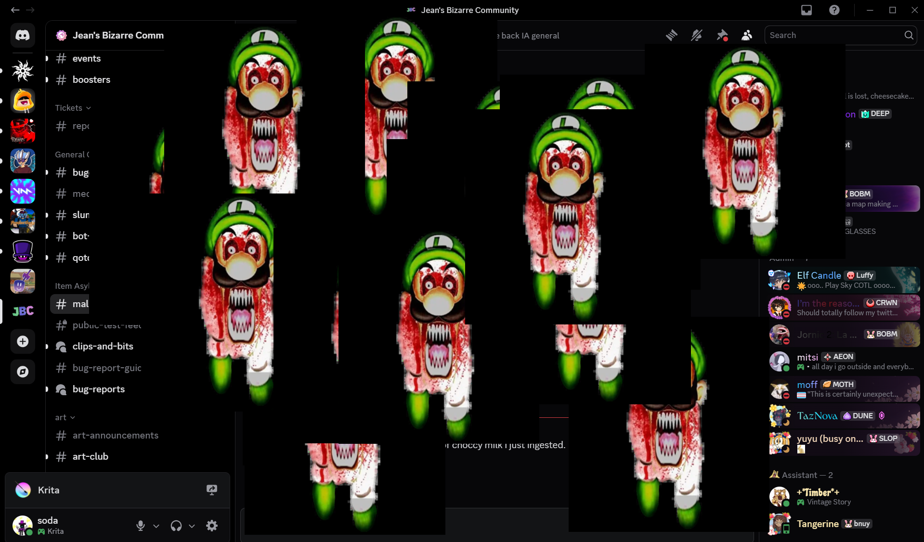
Task: Click Elf Candle's avatar in member list
Action: pyautogui.click(x=780, y=280)
